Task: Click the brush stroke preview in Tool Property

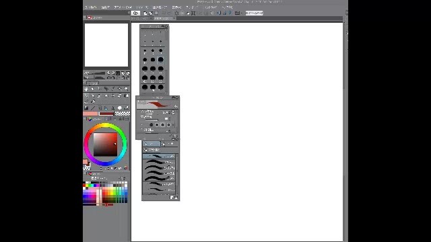Action: [158, 104]
